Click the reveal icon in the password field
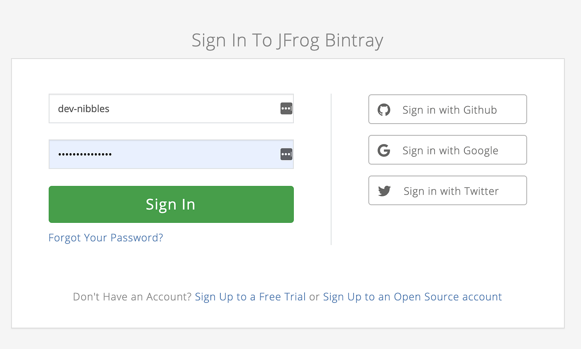This screenshot has width=581, height=349. coord(286,154)
